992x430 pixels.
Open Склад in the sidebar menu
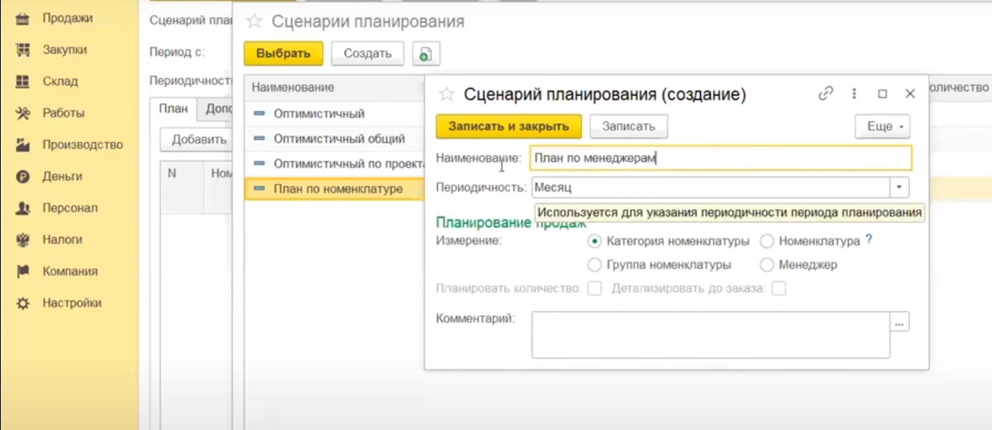click(60, 82)
